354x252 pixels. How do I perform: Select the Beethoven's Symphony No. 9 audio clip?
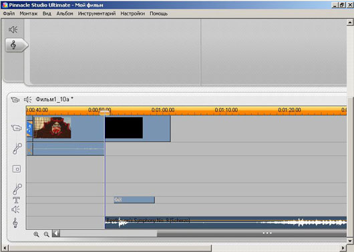226,223
